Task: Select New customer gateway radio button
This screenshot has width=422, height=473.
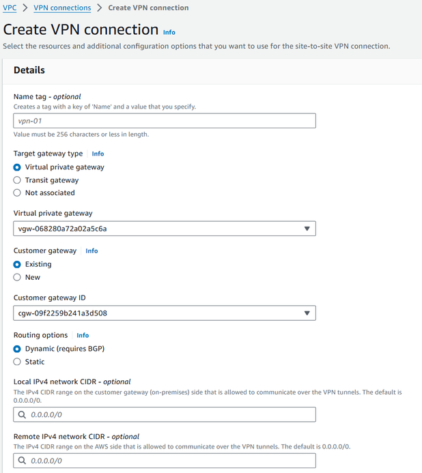Action: coord(18,277)
